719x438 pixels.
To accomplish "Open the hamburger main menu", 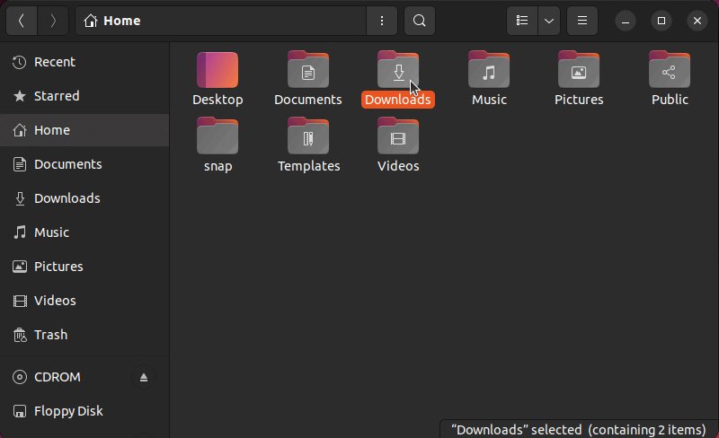I will point(581,21).
